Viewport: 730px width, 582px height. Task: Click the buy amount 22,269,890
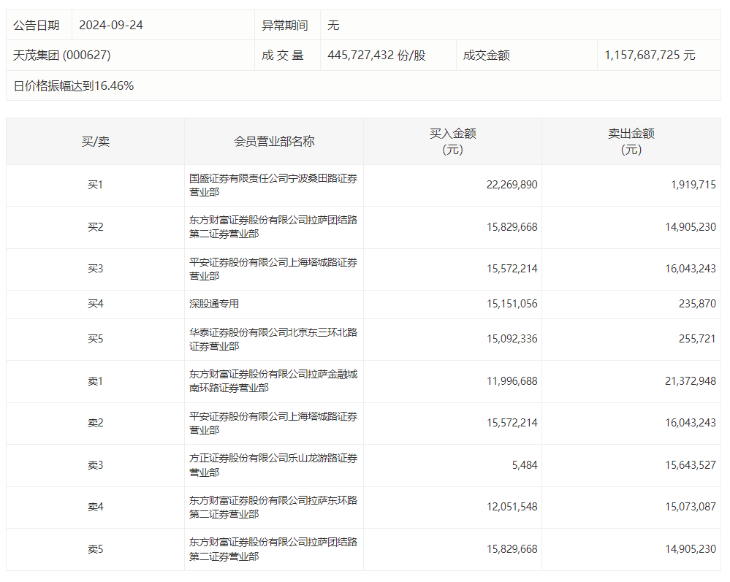512,185
